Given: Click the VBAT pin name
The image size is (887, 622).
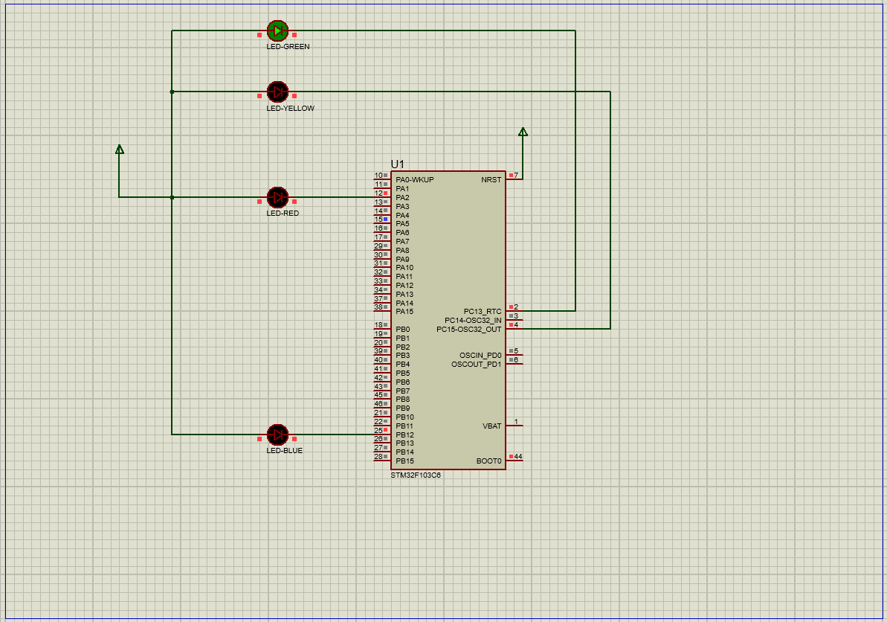Looking at the screenshot, I should [491, 426].
